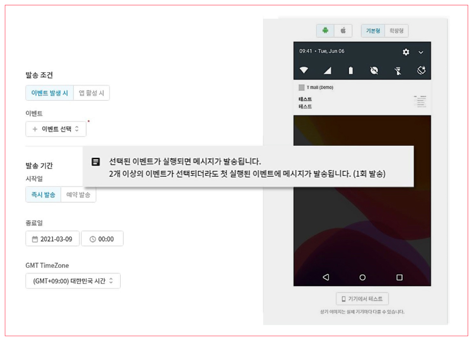Tap the Android home navigation button
The width and height of the screenshot is (473, 341).
[x=362, y=277]
